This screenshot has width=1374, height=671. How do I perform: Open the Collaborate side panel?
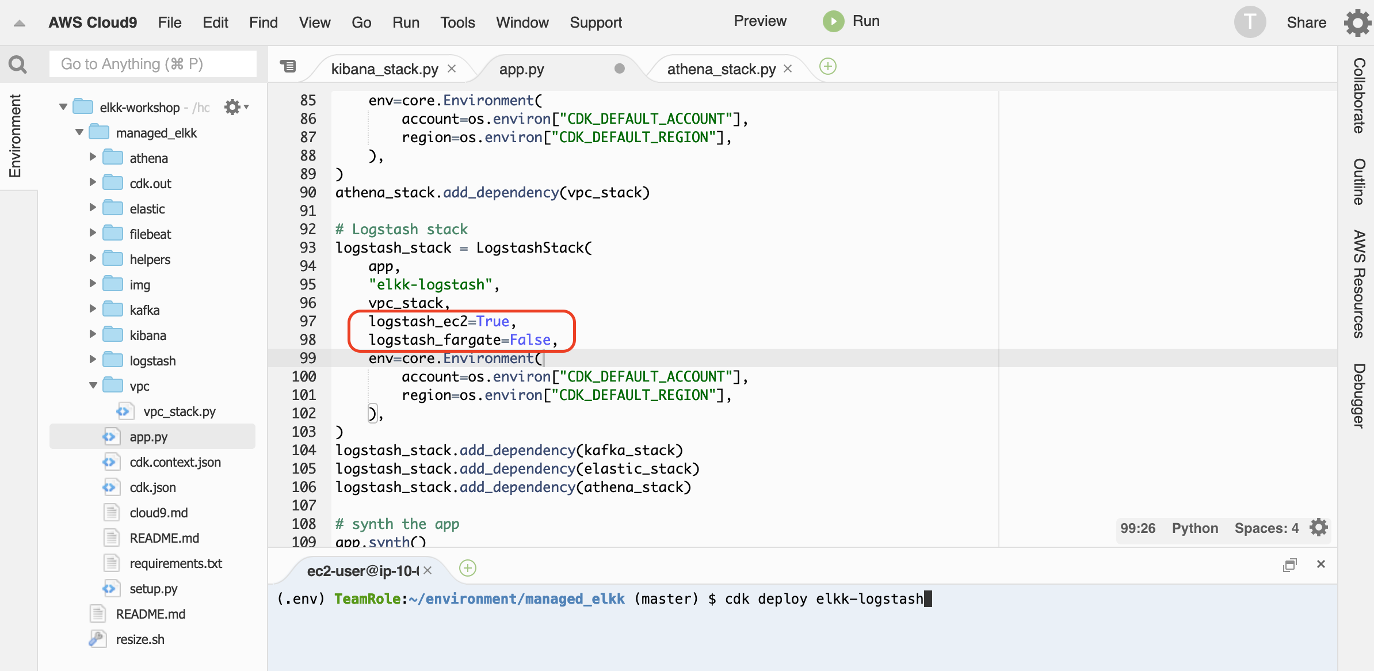(1359, 96)
